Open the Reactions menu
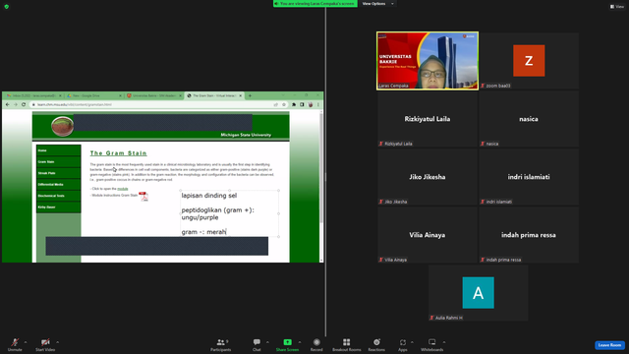This screenshot has height=354, width=629. pos(376,344)
